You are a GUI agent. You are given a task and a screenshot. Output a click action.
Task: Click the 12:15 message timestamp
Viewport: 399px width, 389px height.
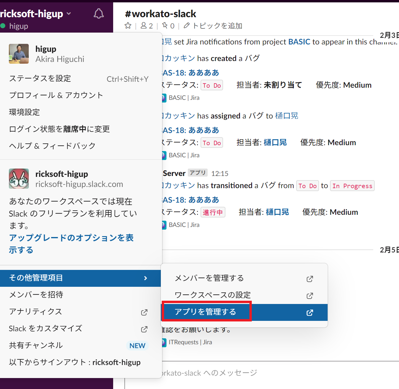tap(220, 174)
